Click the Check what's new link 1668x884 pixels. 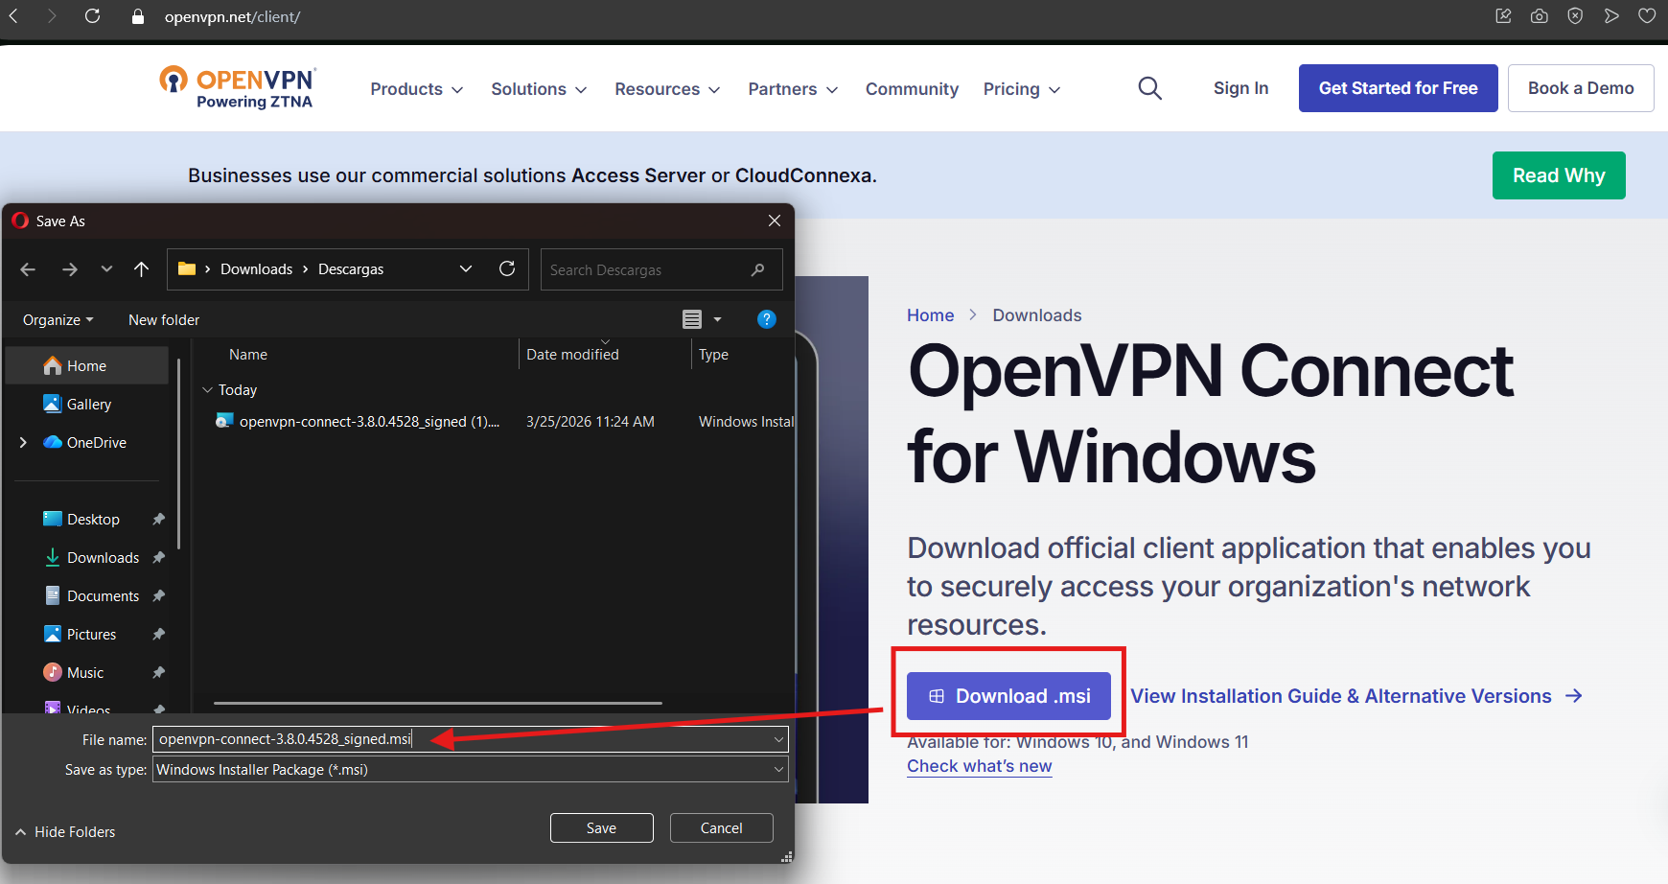point(979,766)
